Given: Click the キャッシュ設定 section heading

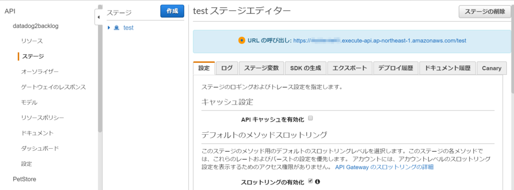Looking at the screenshot, I should point(227,102).
